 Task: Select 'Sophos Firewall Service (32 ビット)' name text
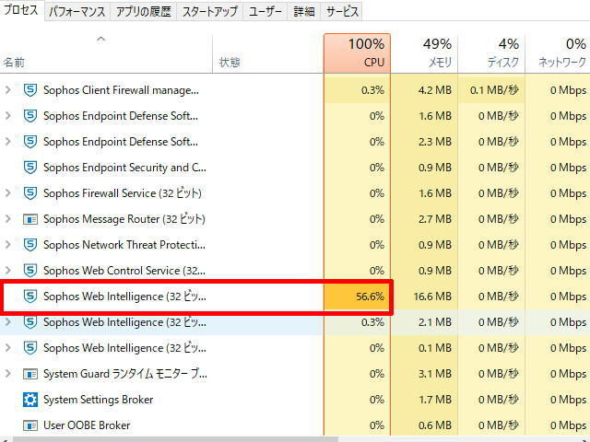pos(123,193)
